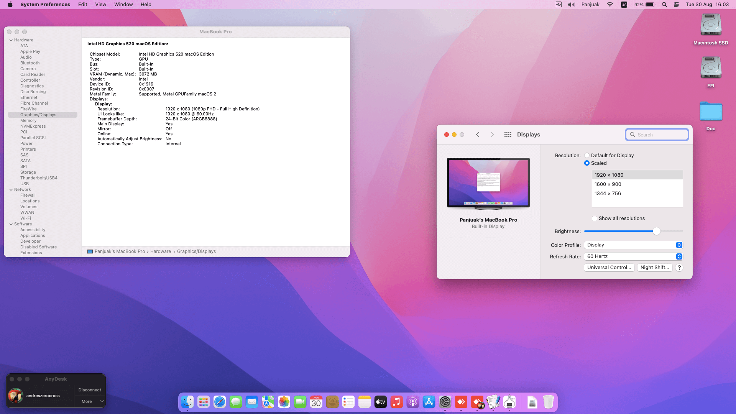Go forward in the Displays preferences toolbar
This screenshot has height=414, width=736.
coord(492,135)
